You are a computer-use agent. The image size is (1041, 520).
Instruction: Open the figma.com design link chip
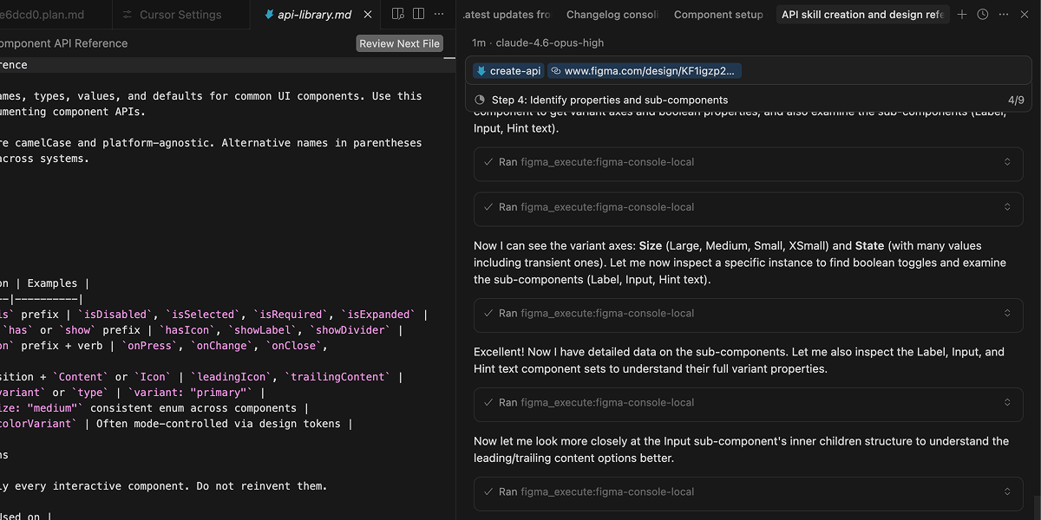point(646,71)
